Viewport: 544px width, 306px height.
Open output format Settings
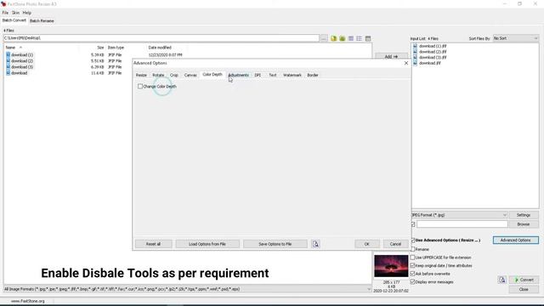[524, 215]
